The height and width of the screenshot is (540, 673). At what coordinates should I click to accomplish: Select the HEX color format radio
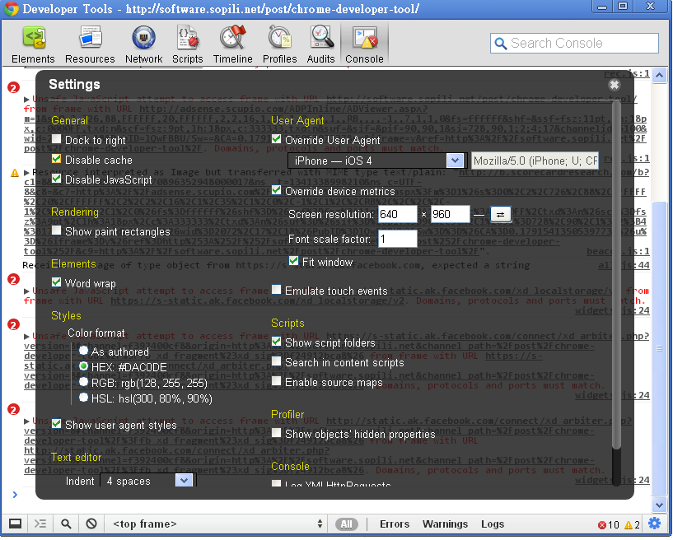(x=84, y=365)
